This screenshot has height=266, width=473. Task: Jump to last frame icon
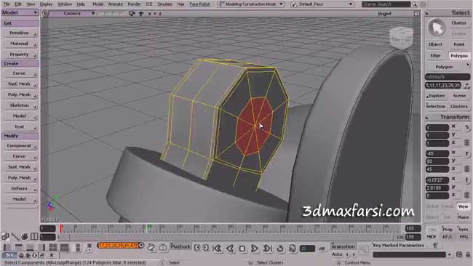pos(267,249)
